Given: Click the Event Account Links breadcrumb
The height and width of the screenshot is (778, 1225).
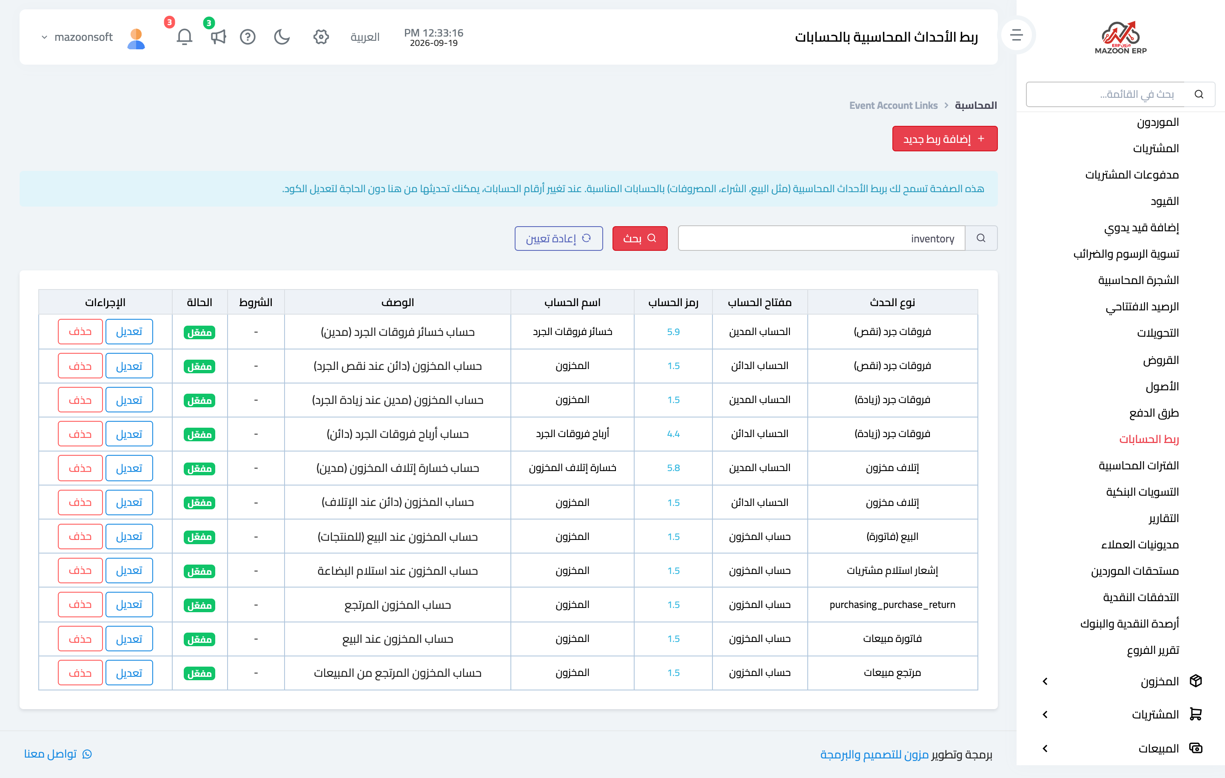Looking at the screenshot, I should point(893,105).
